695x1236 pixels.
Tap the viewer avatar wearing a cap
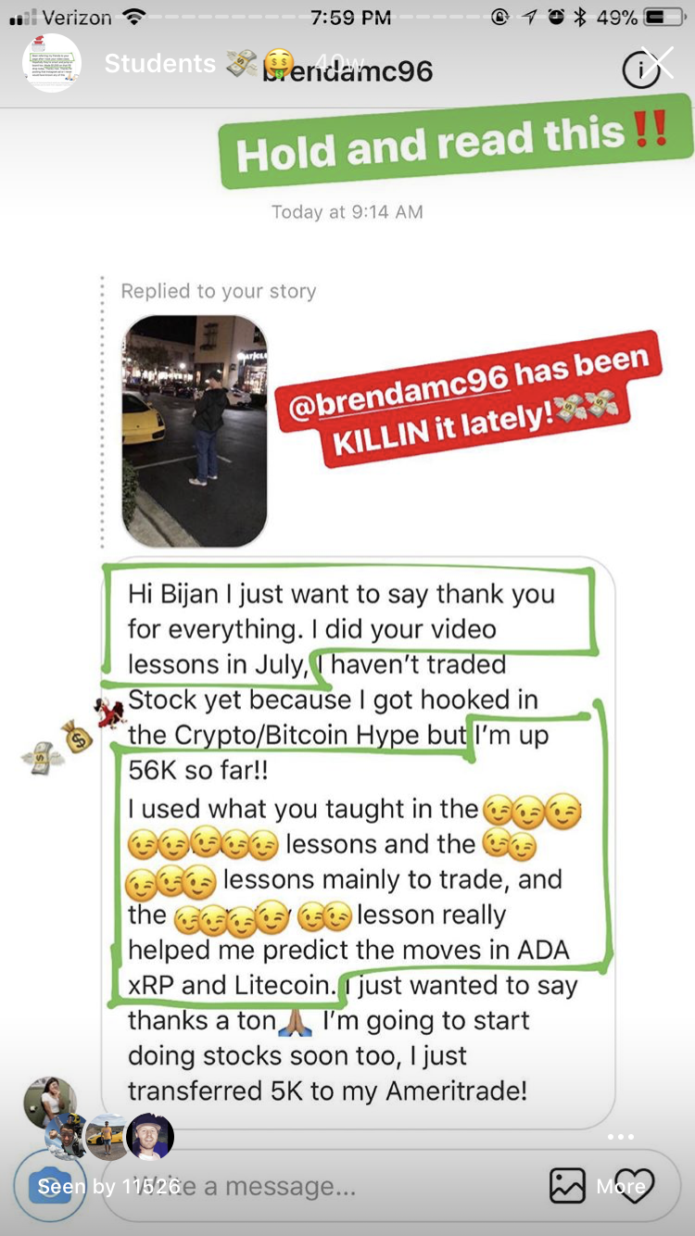(x=149, y=1136)
